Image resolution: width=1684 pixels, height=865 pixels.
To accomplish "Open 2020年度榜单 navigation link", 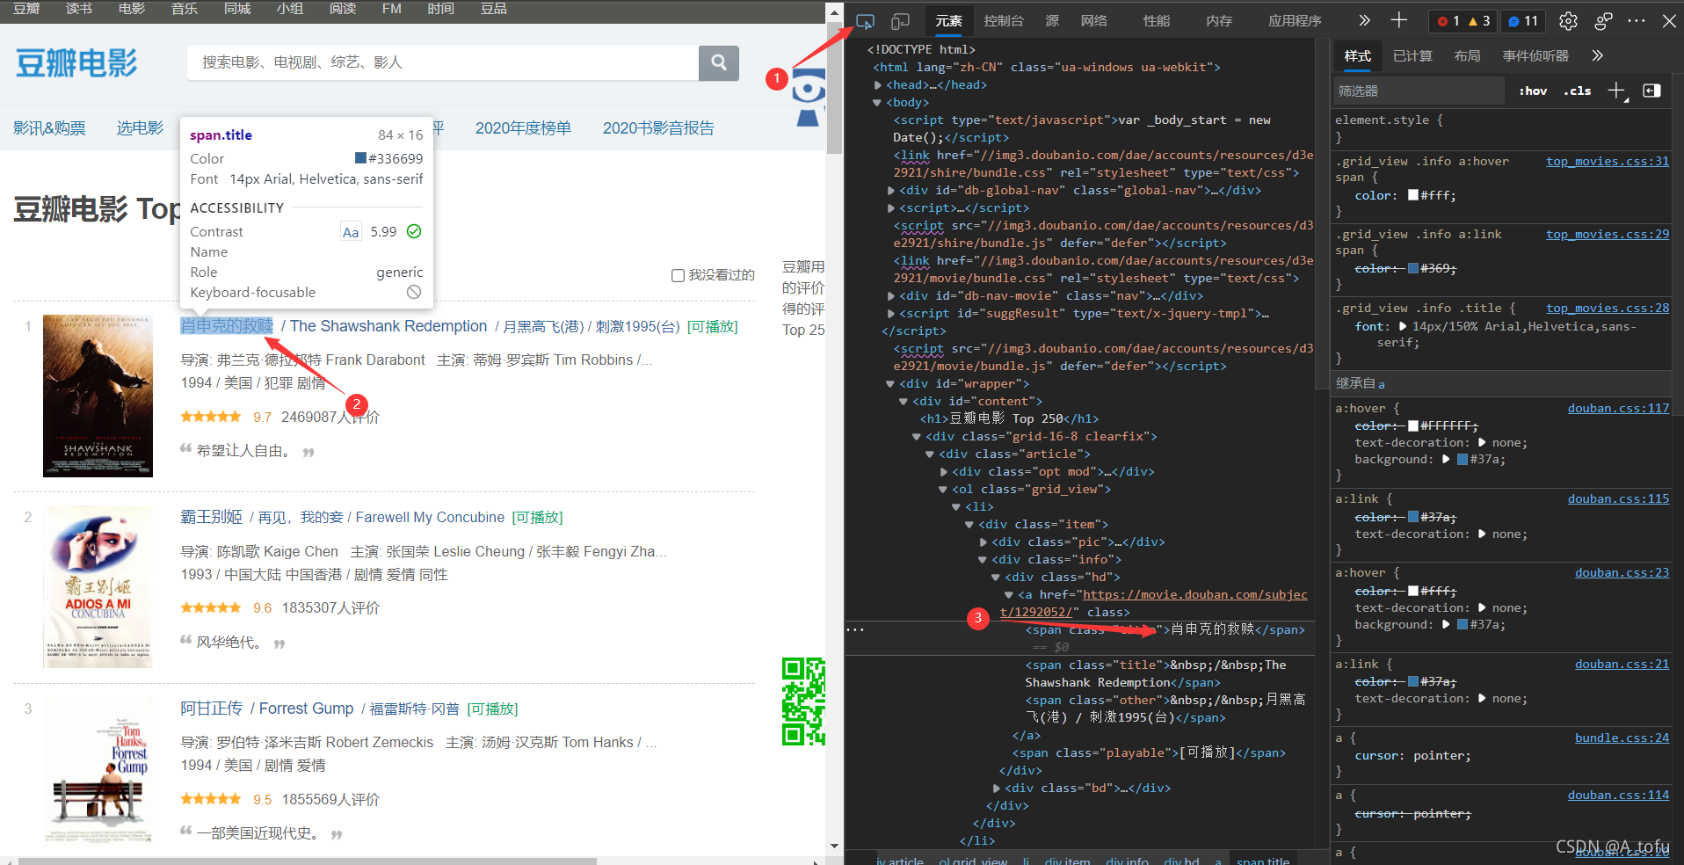I will (x=523, y=128).
